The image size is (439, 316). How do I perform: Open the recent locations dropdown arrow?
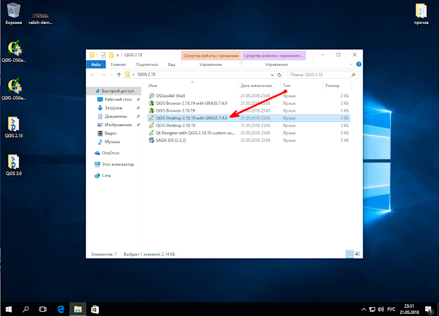[111, 75]
